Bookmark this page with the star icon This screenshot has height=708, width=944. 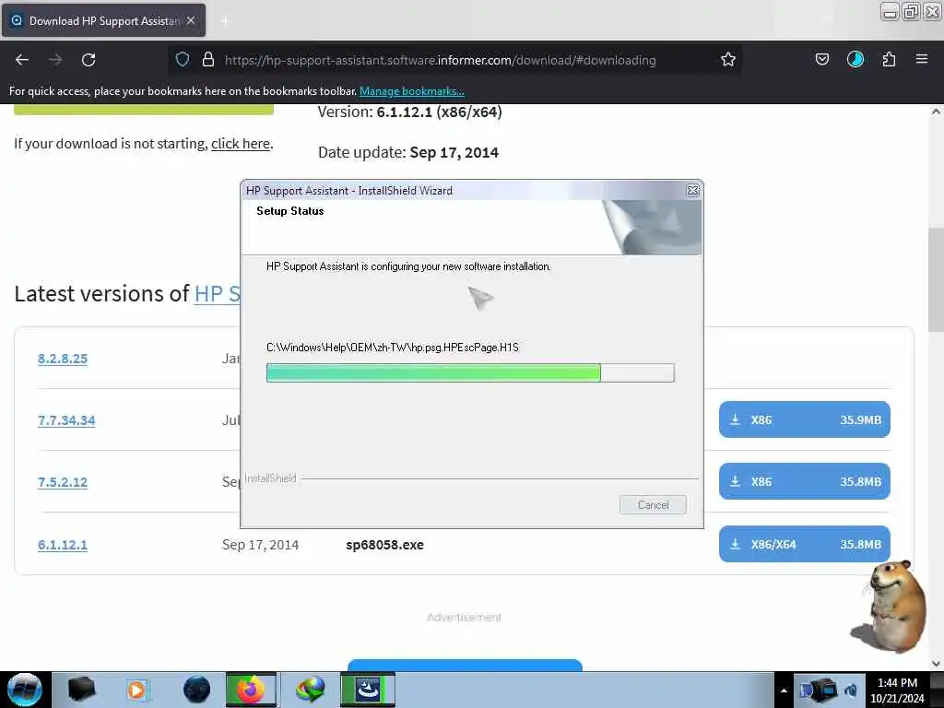click(x=728, y=60)
